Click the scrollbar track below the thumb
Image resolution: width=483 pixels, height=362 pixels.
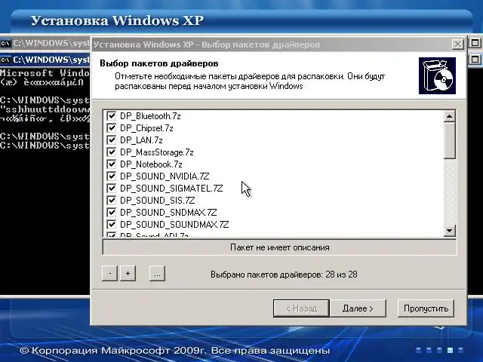(450, 192)
